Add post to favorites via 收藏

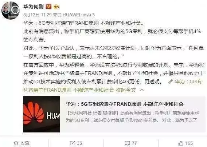25,143
